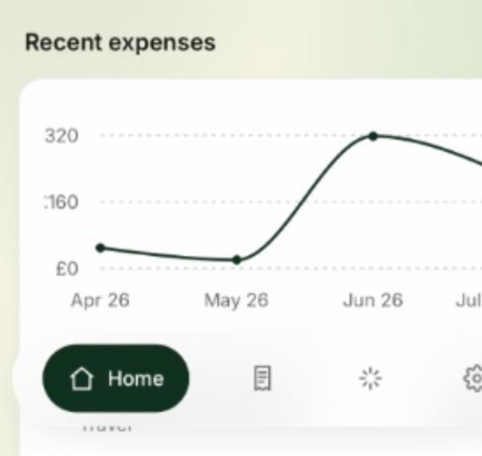482x456 pixels.
Task: Click the Jun 26 axis label
Action: click(x=373, y=300)
